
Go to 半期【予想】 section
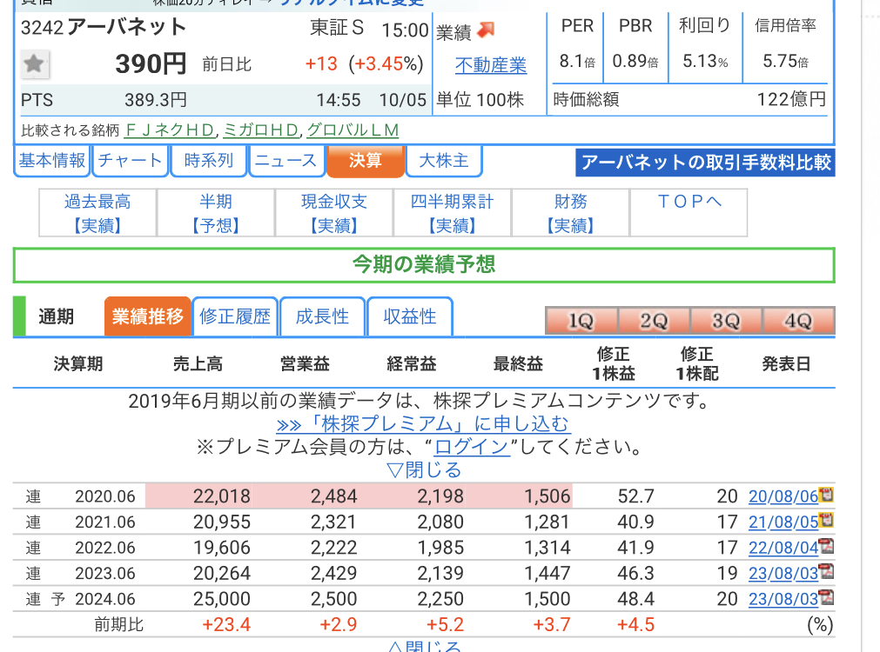click(216, 213)
